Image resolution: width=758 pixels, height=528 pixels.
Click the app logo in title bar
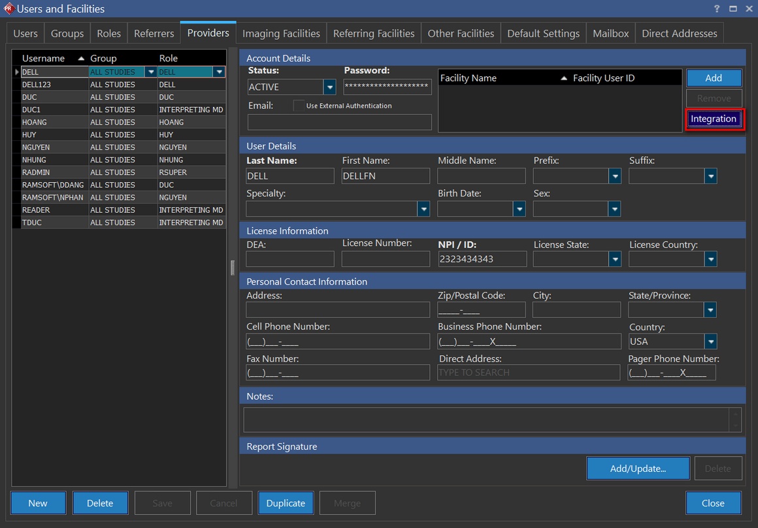(x=8, y=8)
